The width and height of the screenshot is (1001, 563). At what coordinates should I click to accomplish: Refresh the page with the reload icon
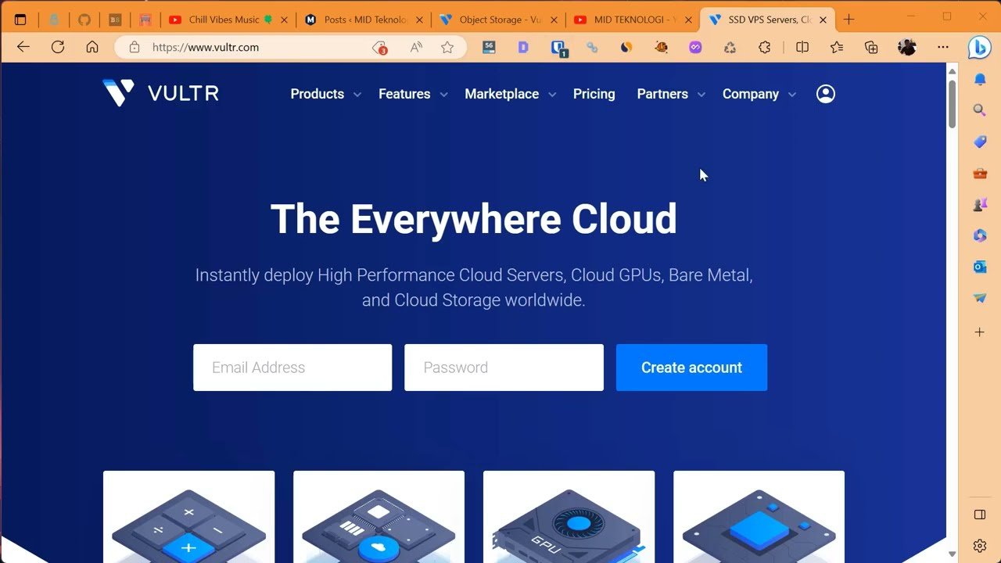pos(58,47)
